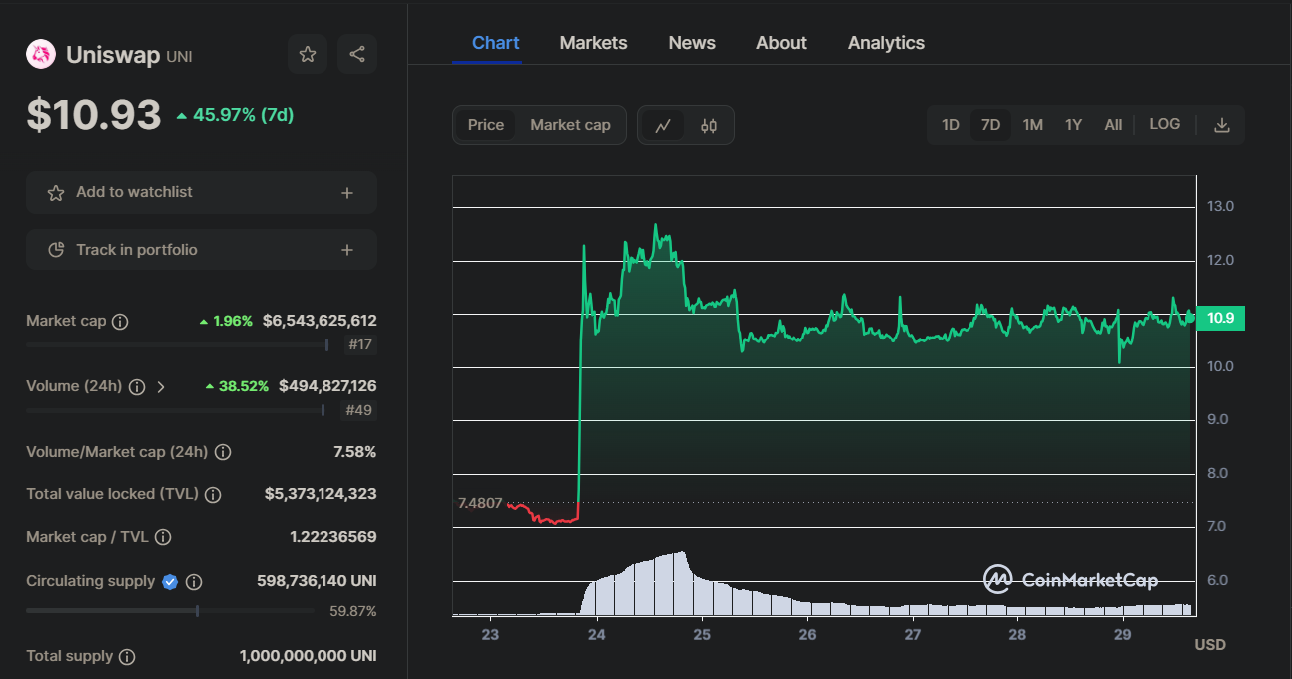Click the 10.9 current price tag on chart
This screenshot has height=679, width=1292.
coord(1220,318)
